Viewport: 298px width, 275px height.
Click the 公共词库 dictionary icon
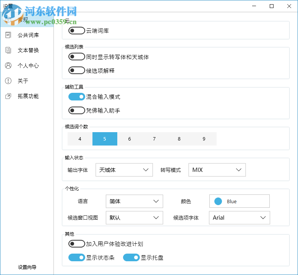pos(8,35)
